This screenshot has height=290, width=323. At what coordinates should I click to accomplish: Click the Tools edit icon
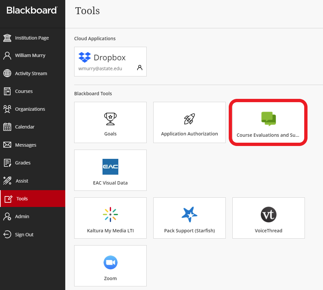[x=9, y=199]
